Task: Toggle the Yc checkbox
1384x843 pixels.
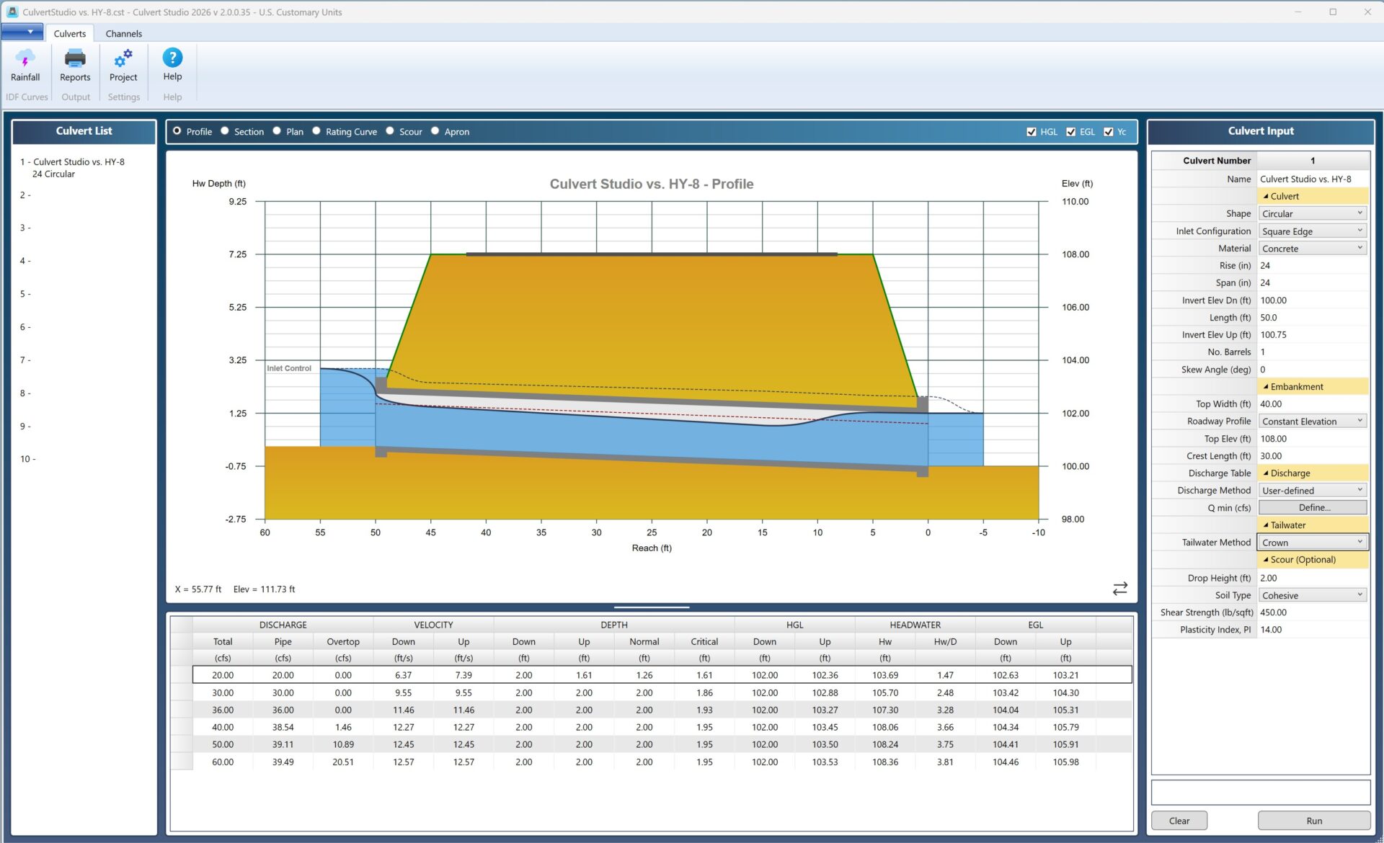Action: click(x=1109, y=132)
